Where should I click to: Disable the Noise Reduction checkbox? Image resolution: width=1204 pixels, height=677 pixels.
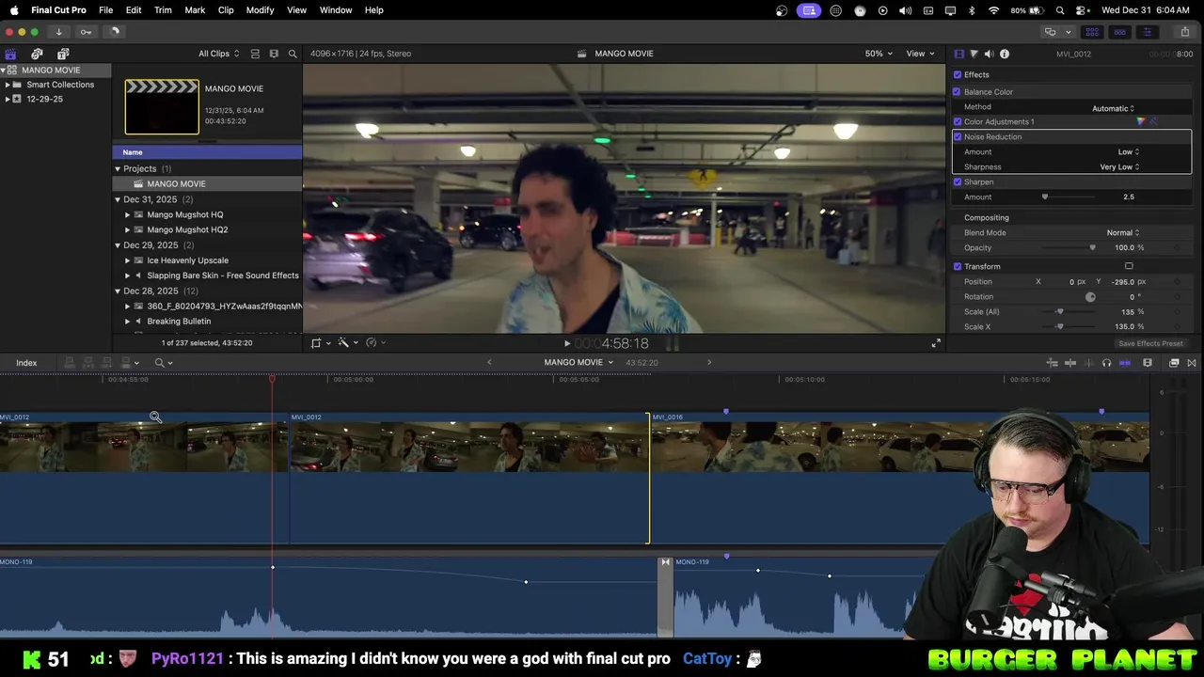tap(958, 137)
